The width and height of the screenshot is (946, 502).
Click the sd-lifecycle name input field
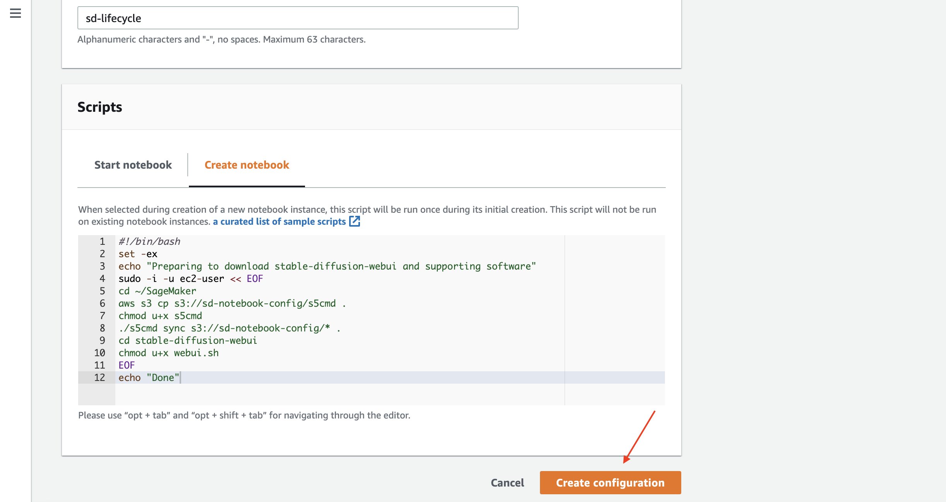coord(297,17)
